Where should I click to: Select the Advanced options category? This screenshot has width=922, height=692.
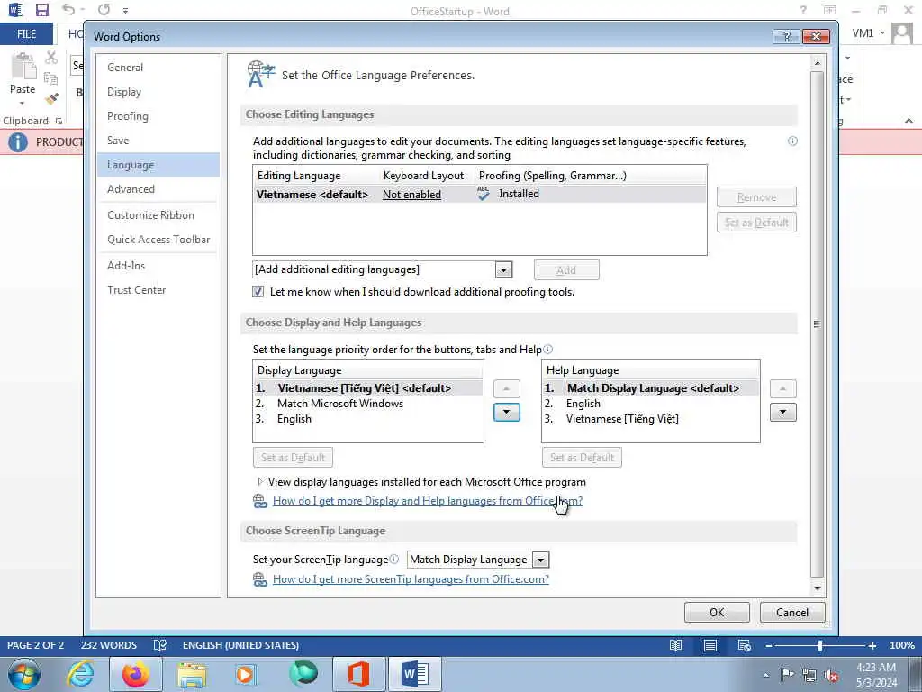158,189
